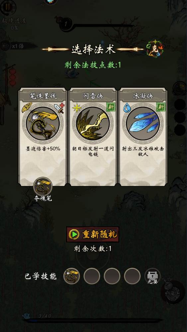Select the 冰凝诀 card description text

coord(143,151)
